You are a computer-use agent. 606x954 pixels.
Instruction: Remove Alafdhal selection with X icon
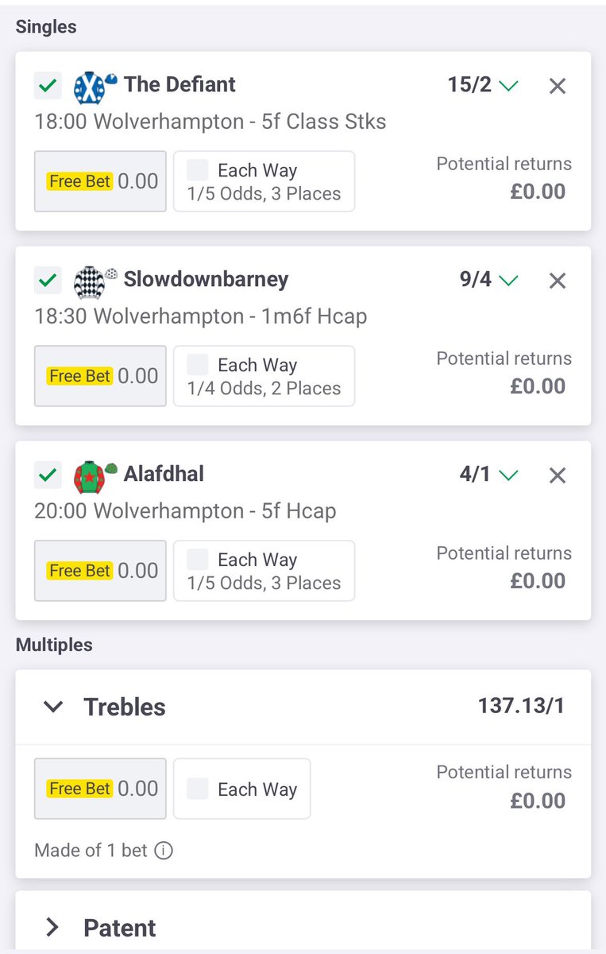coord(558,475)
